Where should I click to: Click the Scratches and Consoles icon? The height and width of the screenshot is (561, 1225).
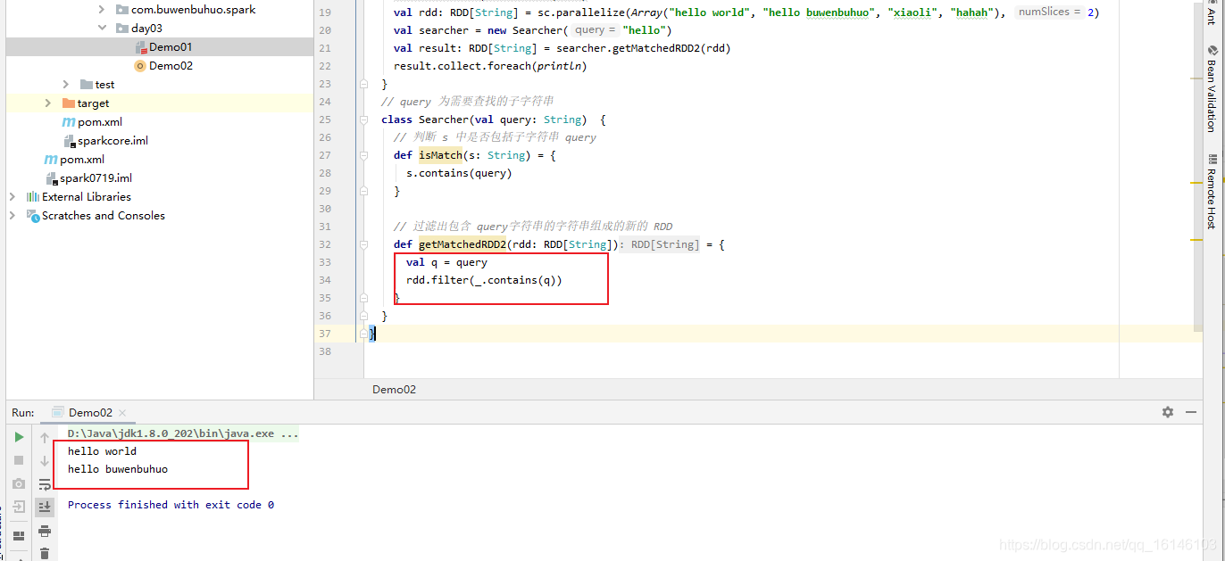click(33, 215)
